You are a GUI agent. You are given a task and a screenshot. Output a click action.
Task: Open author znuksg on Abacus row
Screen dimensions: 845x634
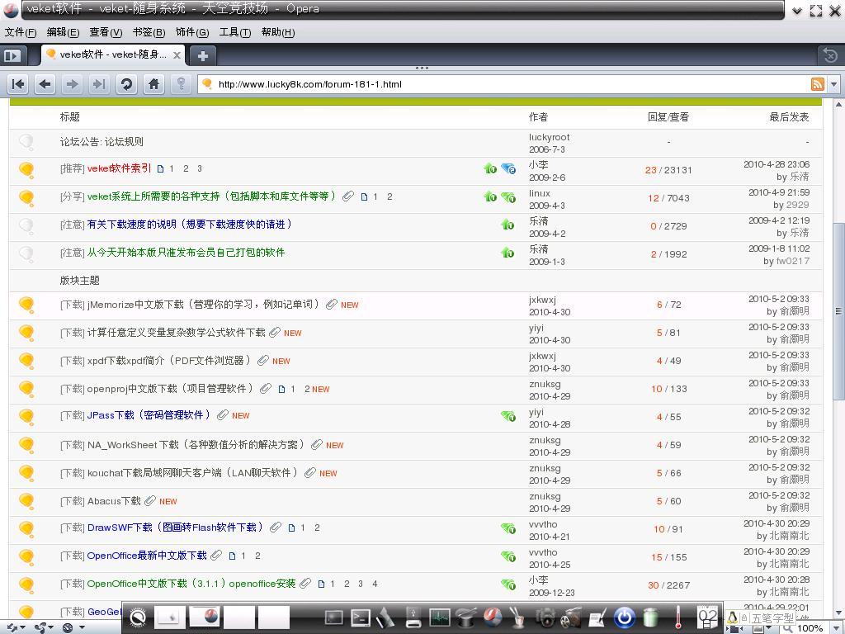point(545,496)
